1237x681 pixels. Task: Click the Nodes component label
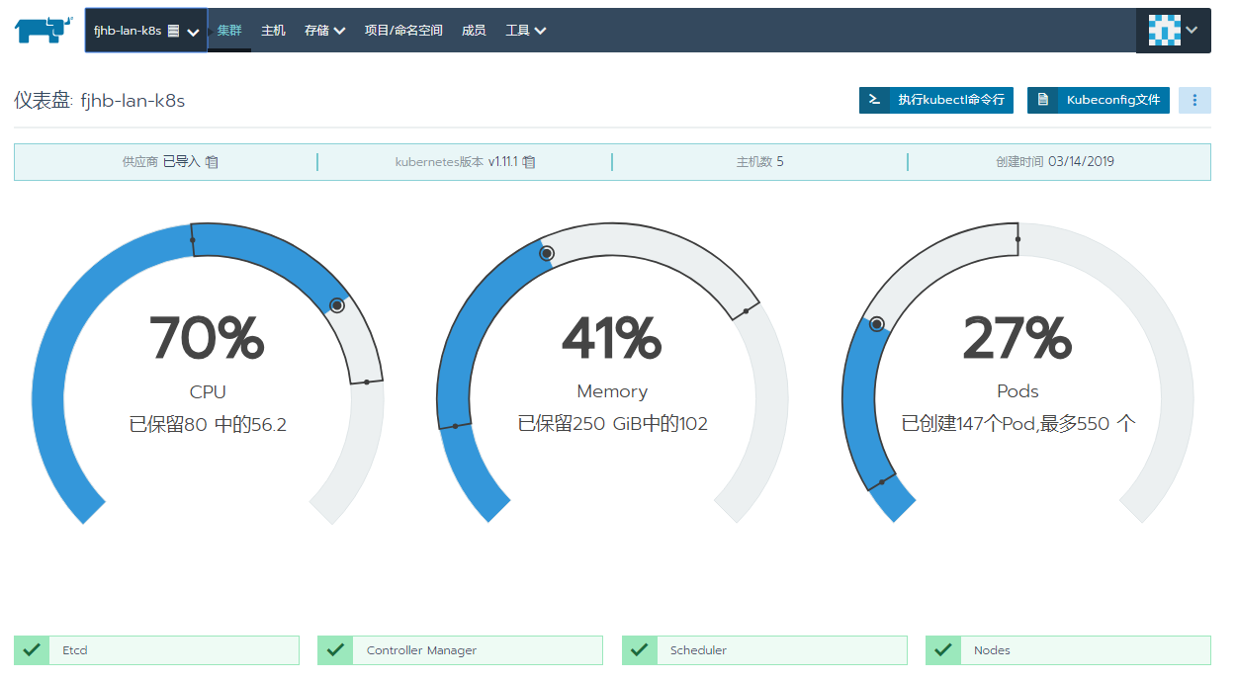click(992, 650)
